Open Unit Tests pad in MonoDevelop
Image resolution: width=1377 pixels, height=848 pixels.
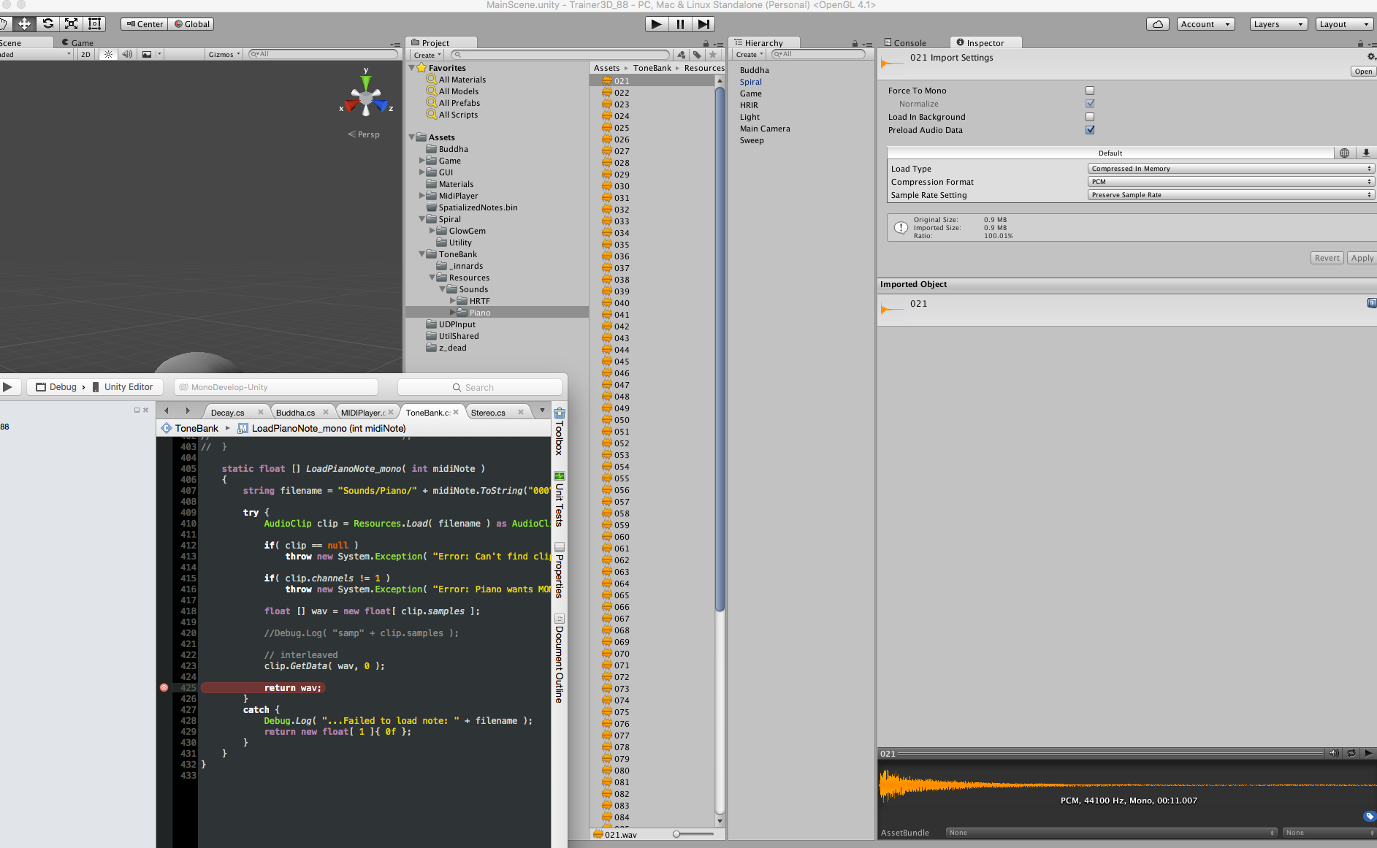[560, 500]
